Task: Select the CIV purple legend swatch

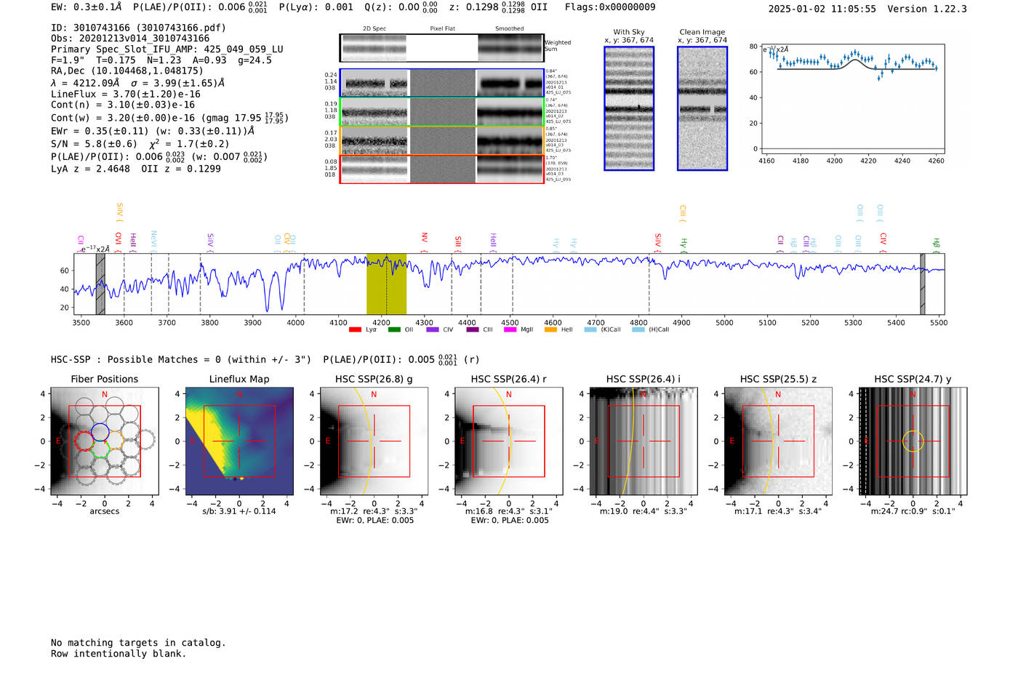Action: coord(433,329)
